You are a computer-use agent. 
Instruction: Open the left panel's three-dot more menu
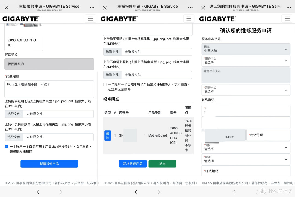(x=92, y=8)
